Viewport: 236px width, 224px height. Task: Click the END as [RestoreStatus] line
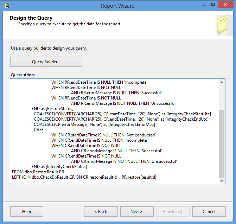[52, 109]
